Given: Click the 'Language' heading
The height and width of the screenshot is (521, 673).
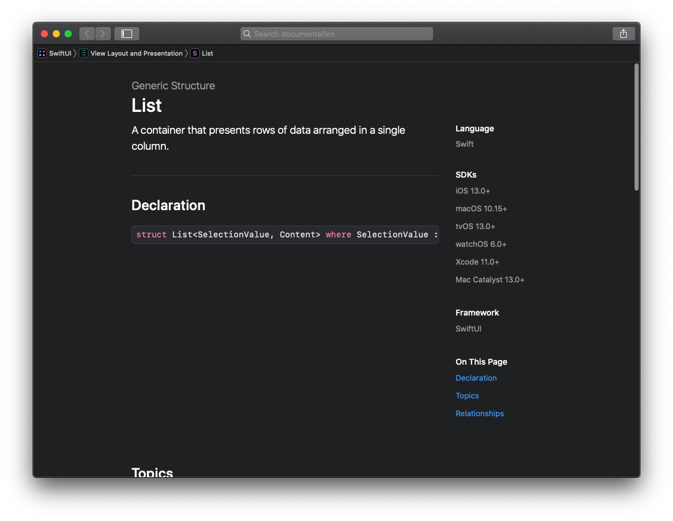Looking at the screenshot, I should pos(475,128).
